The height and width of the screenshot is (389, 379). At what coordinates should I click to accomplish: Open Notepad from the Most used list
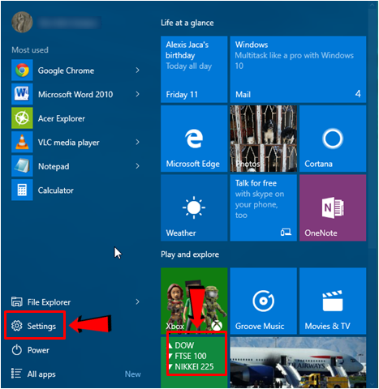(x=75, y=166)
